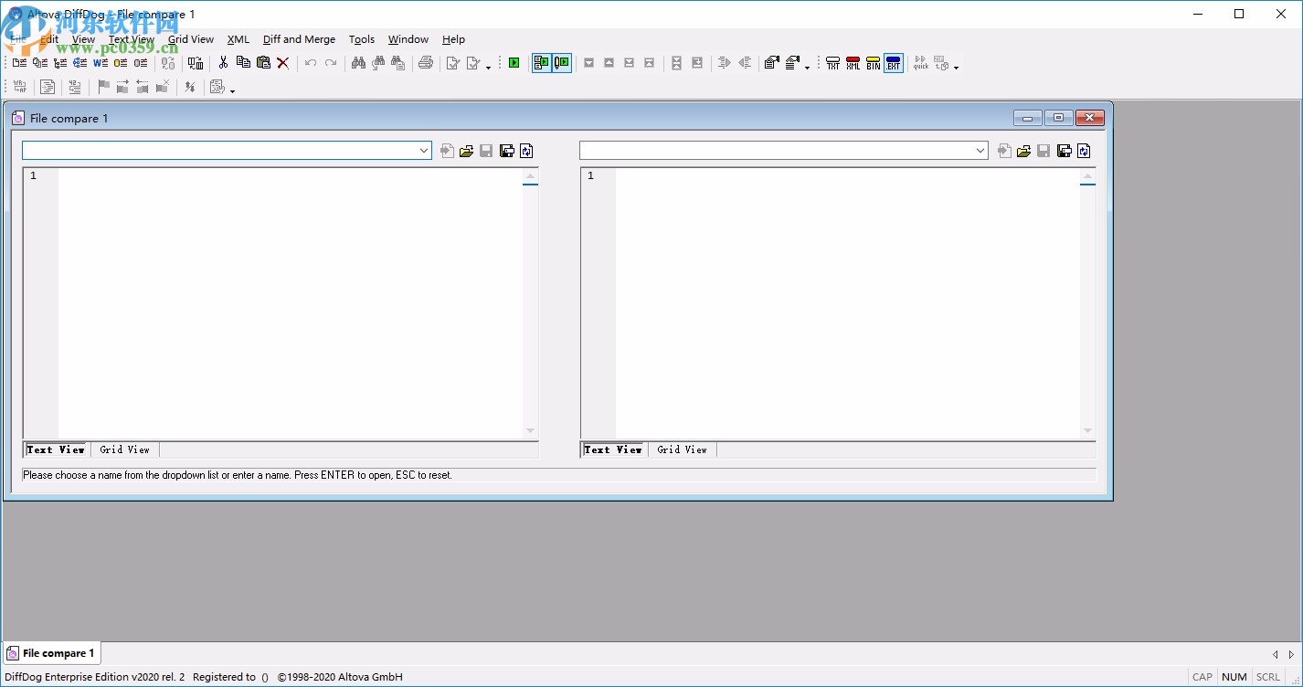Click the Copy icon in toolbar
Image resolution: width=1303 pixels, height=687 pixels.
click(243, 62)
